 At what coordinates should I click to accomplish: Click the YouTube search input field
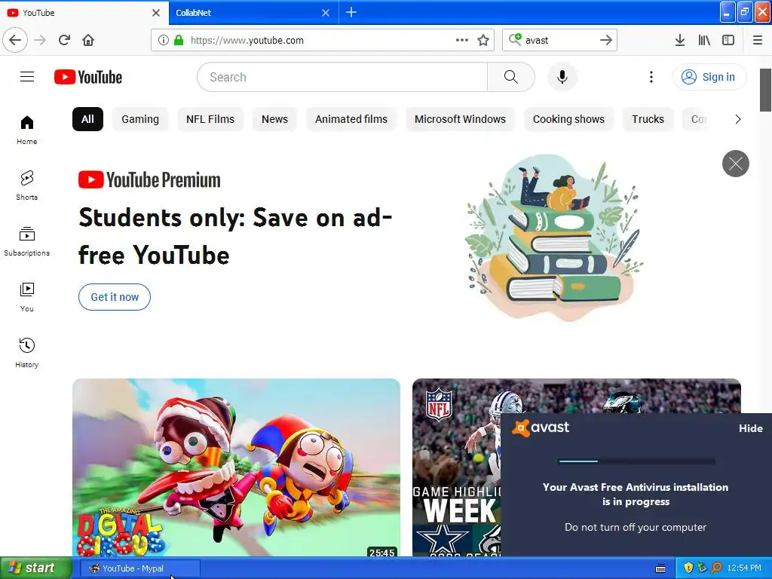coord(342,77)
